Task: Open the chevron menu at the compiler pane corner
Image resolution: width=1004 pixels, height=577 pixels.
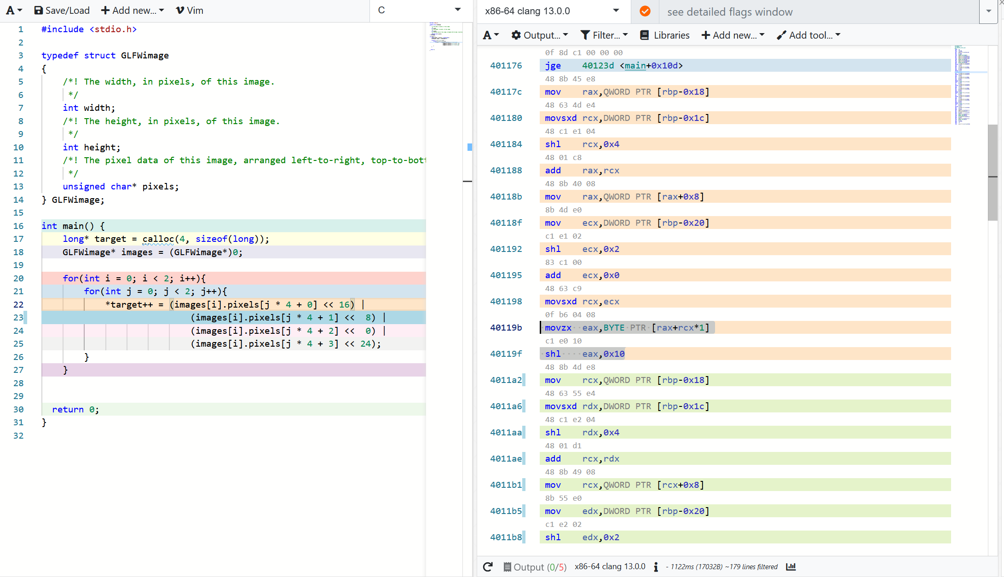Action: pyautogui.click(x=988, y=11)
